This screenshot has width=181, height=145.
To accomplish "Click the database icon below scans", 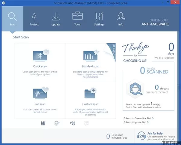I will 57,123.
